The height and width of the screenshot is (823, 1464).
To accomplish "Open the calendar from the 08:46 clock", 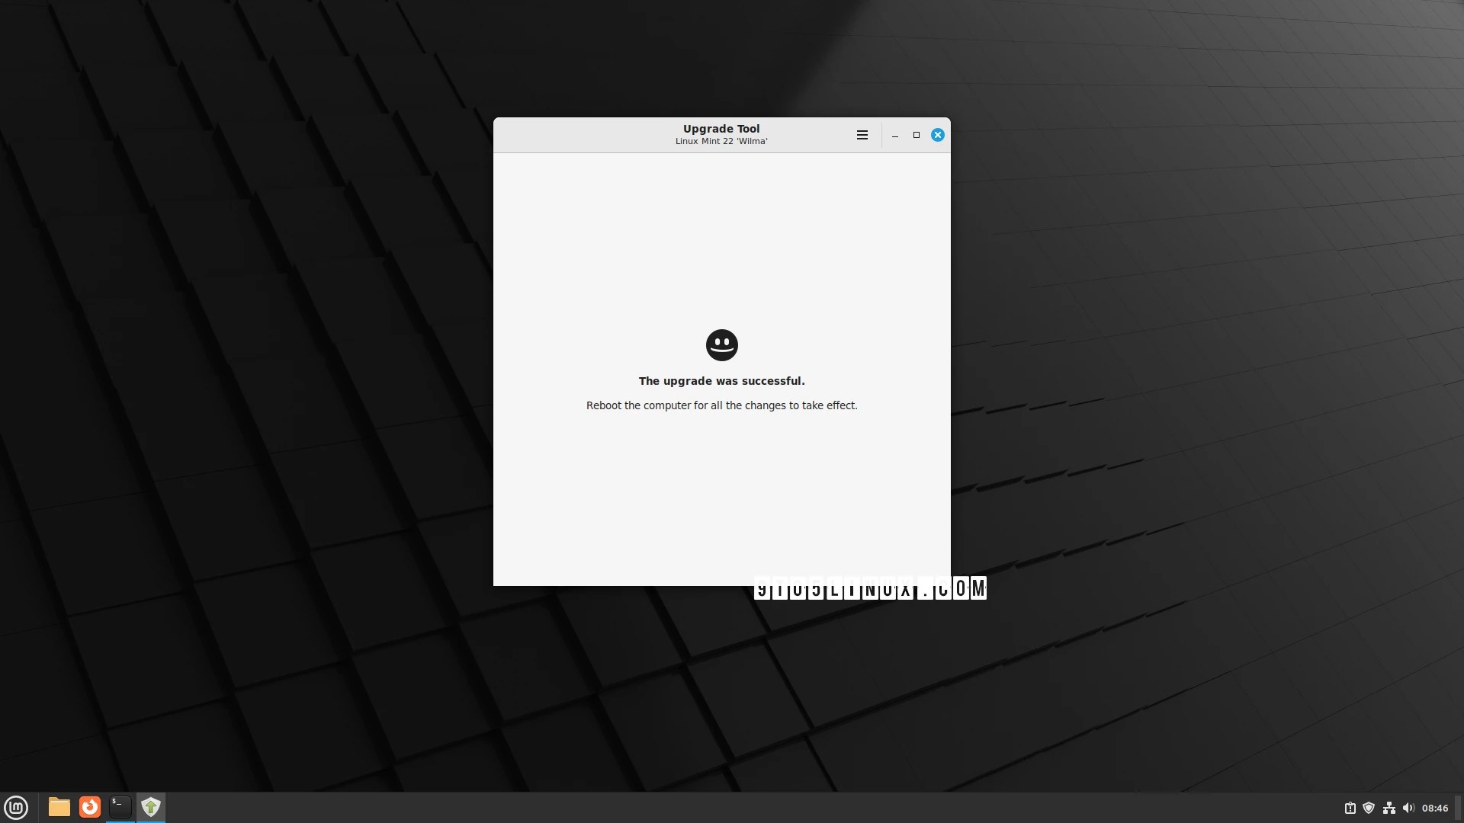I will tap(1435, 808).
